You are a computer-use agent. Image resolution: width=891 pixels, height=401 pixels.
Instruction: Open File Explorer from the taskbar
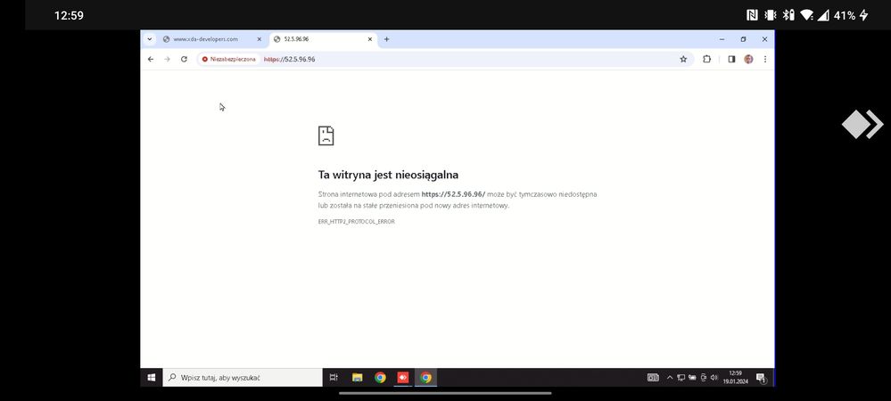click(357, 378)
